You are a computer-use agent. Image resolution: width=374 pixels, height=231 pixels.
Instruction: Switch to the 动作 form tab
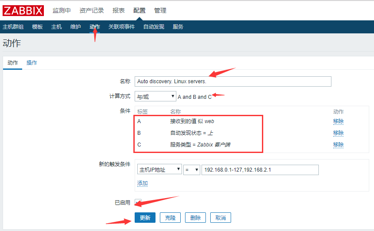(13, 63)
